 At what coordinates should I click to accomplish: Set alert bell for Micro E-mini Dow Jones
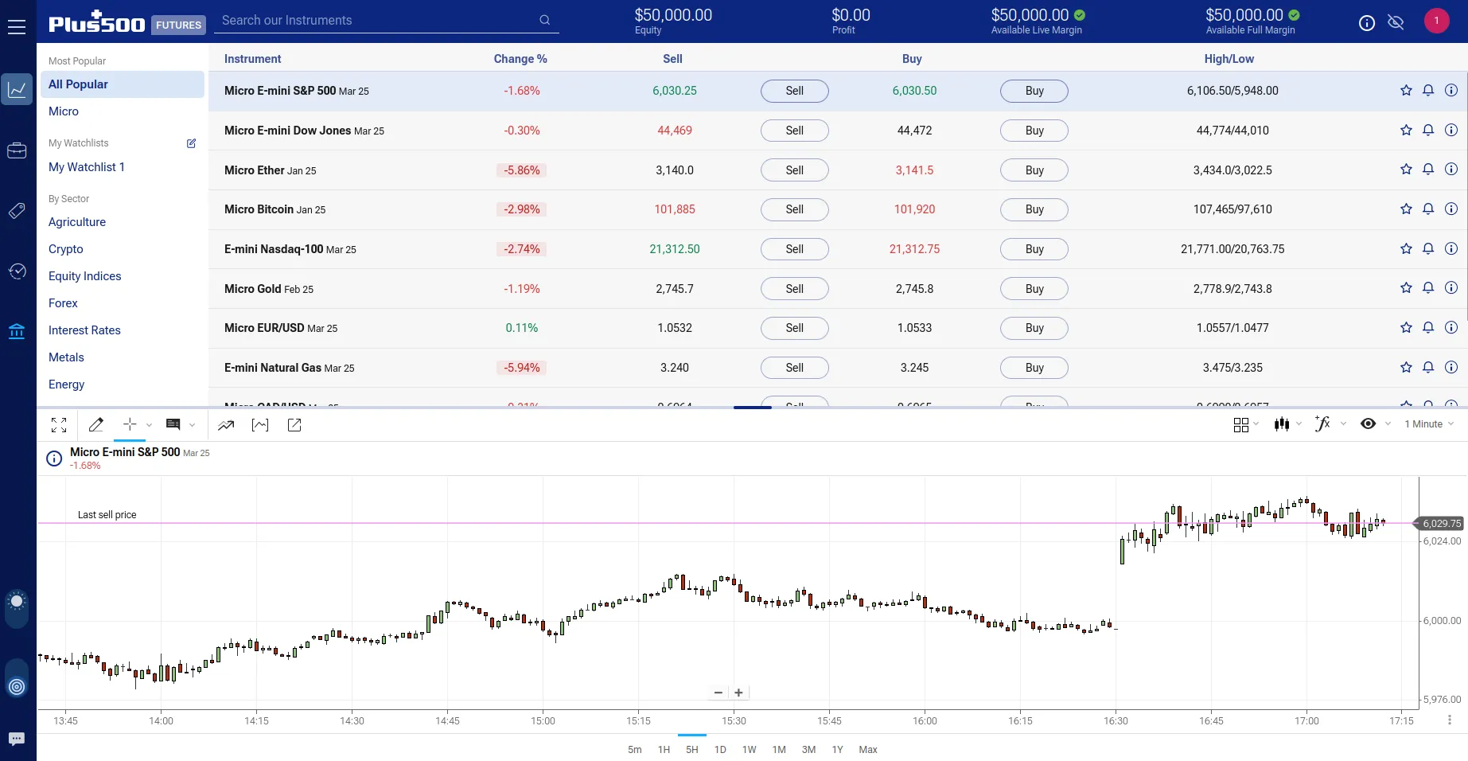point(1428,131)
